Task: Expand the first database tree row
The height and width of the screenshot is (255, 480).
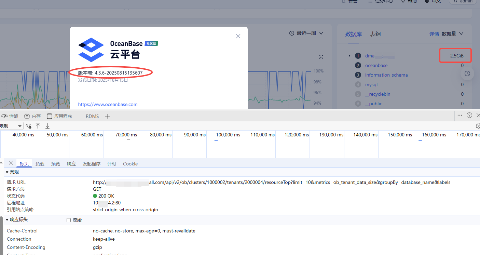Action: 349,56
